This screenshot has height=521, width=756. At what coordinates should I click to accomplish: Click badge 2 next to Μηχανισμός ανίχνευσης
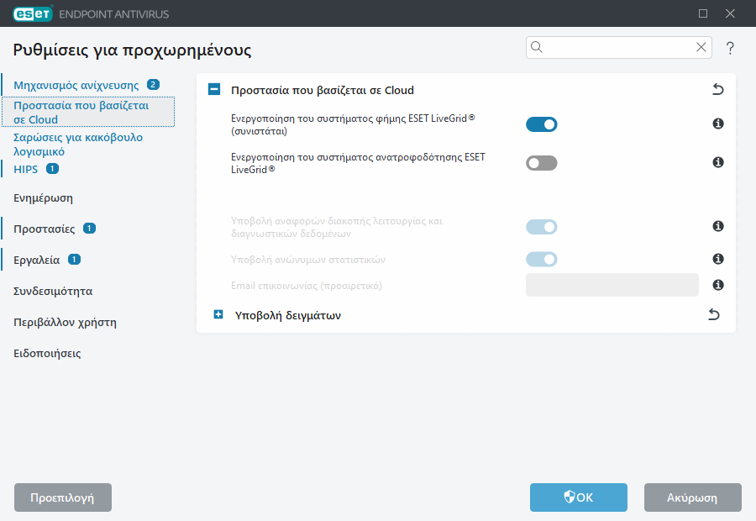pos(154,85)
